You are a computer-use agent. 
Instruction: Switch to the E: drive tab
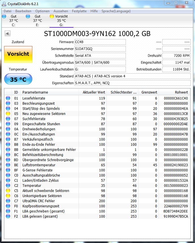[37, 21]
